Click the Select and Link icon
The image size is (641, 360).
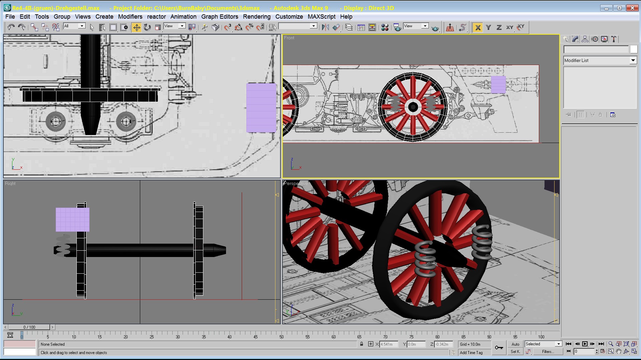[x=34, y=27]
